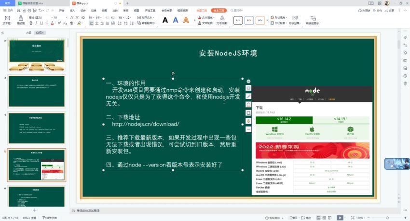This screenshot has width=410, height=221.
Task: Click the Save icon in quick access toolbar
Action: pos(18,11)
